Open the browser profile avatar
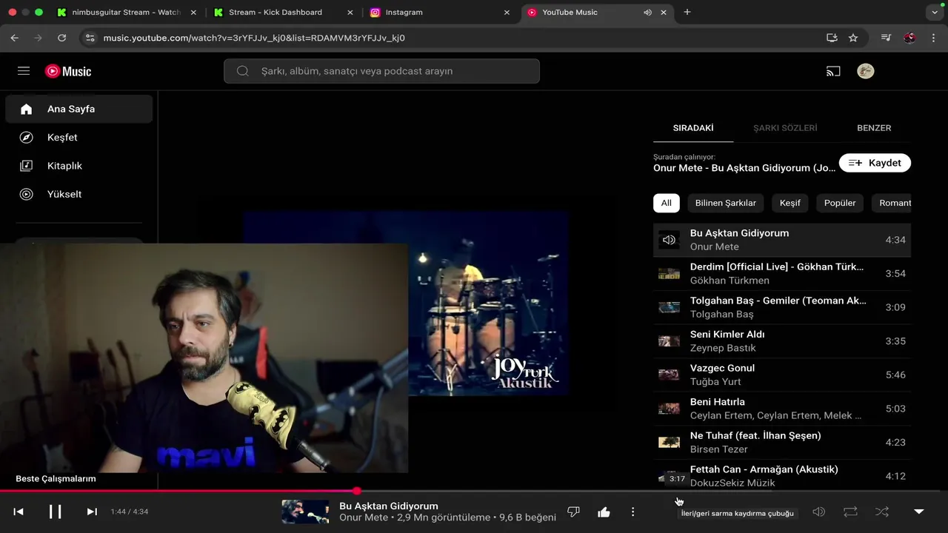The image size is (948, 533). click(x=909, y=38)
